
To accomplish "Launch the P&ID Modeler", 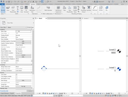I will pyautogui.click(x=48, y=9).
